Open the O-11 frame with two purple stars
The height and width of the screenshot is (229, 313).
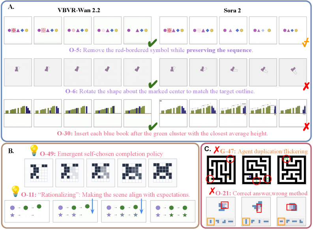click(75, 211)
